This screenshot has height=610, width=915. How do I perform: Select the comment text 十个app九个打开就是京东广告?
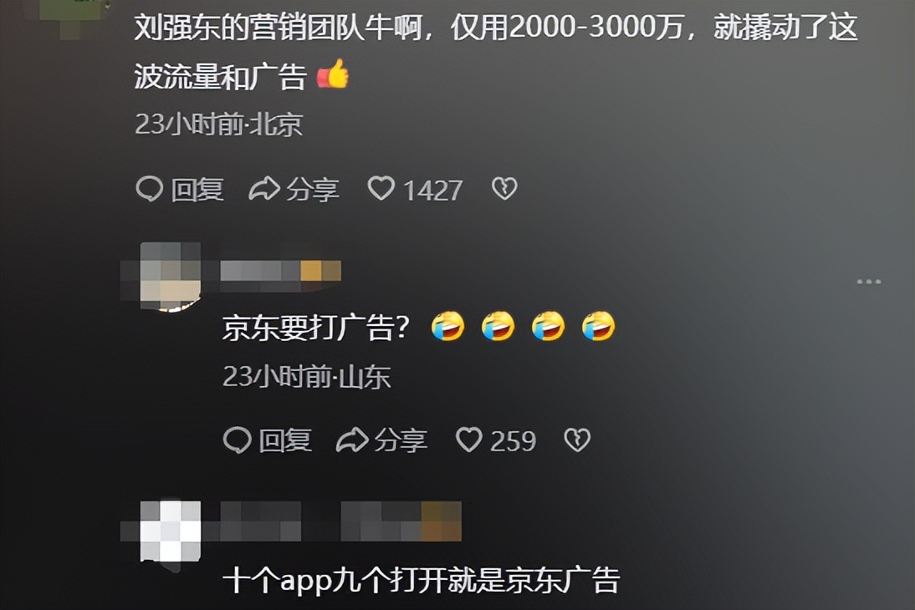pos(421,580)
